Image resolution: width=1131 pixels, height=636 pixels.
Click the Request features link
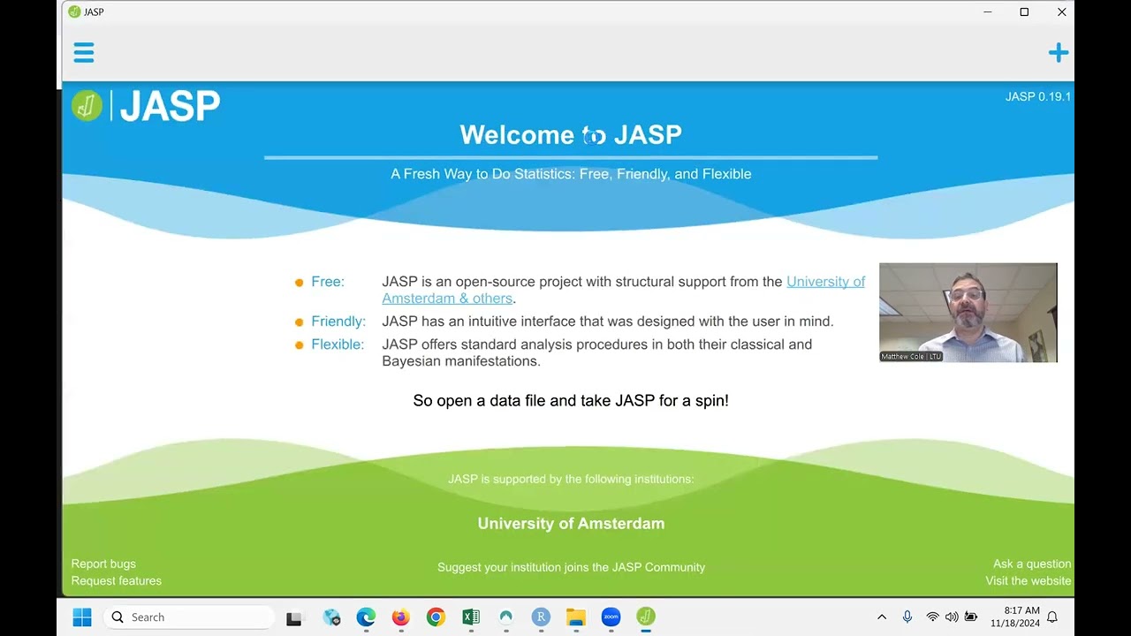point(117,580)
